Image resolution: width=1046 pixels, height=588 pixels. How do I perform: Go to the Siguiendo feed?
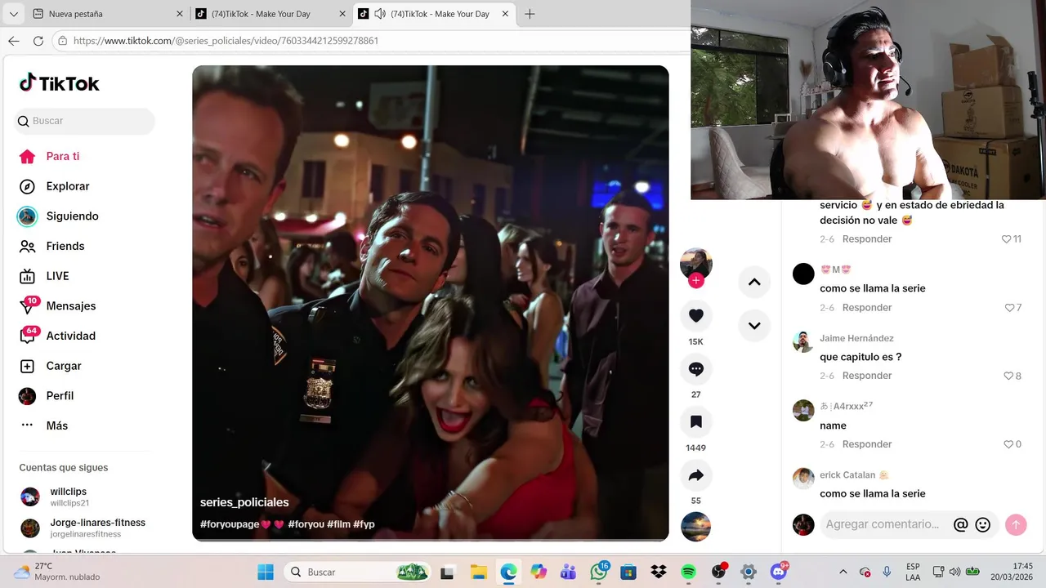click(58, 216)
